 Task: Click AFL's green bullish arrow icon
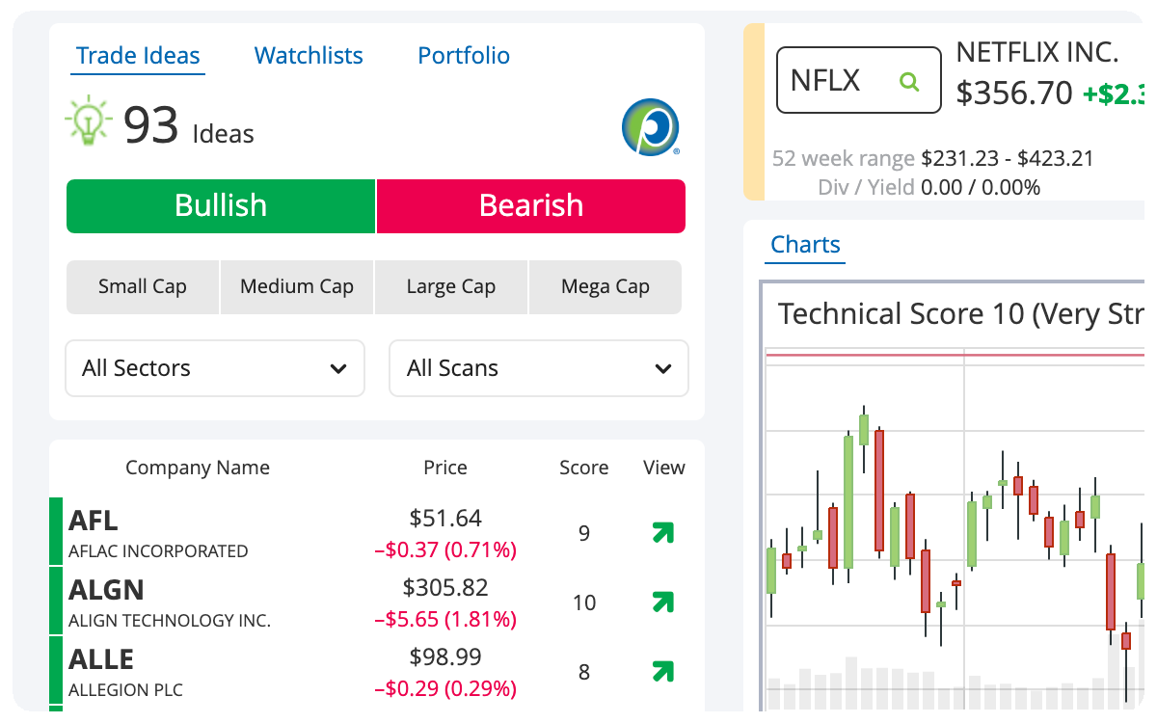click(x=662, y=533)
